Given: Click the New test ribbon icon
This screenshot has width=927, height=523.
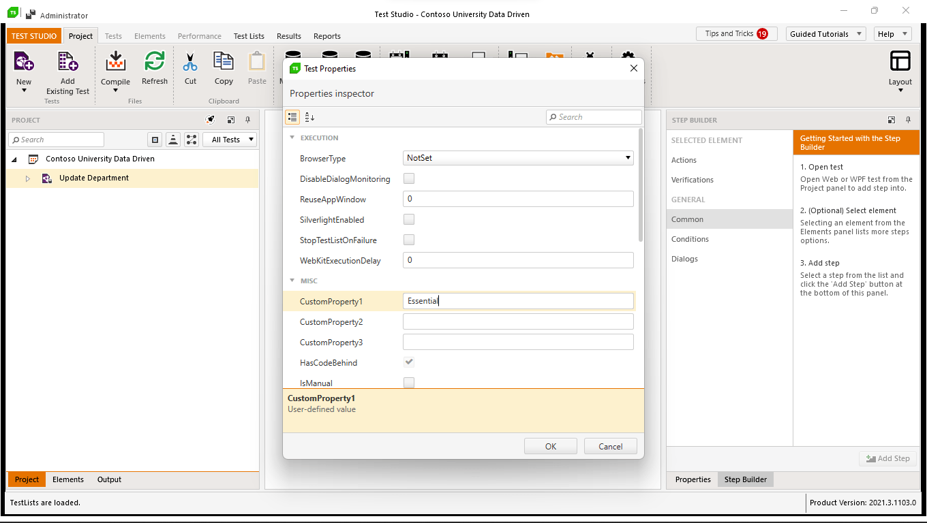Looking at the screenshot, I should coord(24,61).
